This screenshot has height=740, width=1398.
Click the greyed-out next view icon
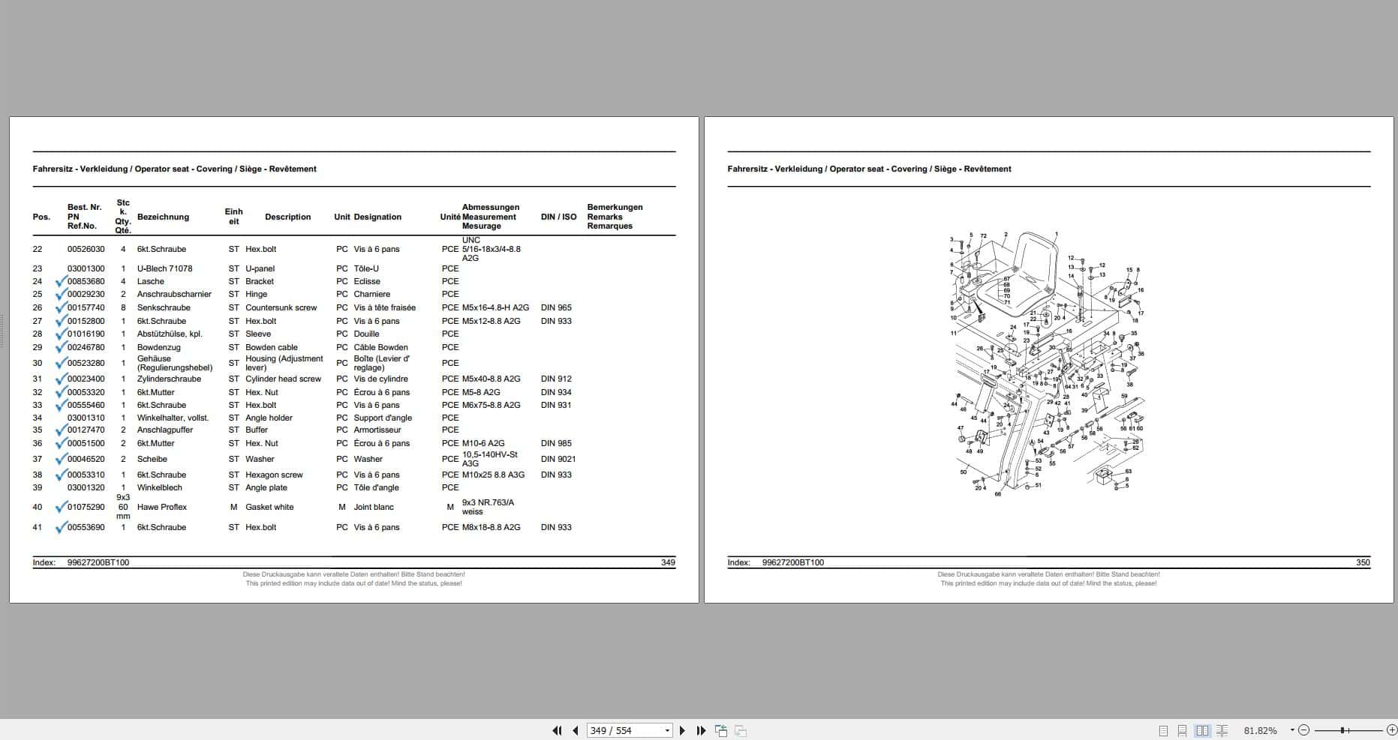pyautogui.click(x=740, y=730)
